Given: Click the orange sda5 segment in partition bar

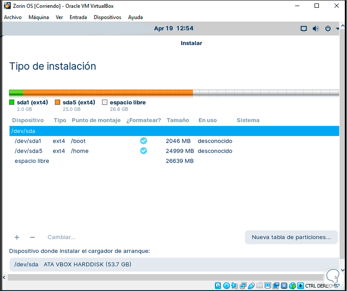Looking at the screenshot, I should pyautogui.click(x=108, y=92).
